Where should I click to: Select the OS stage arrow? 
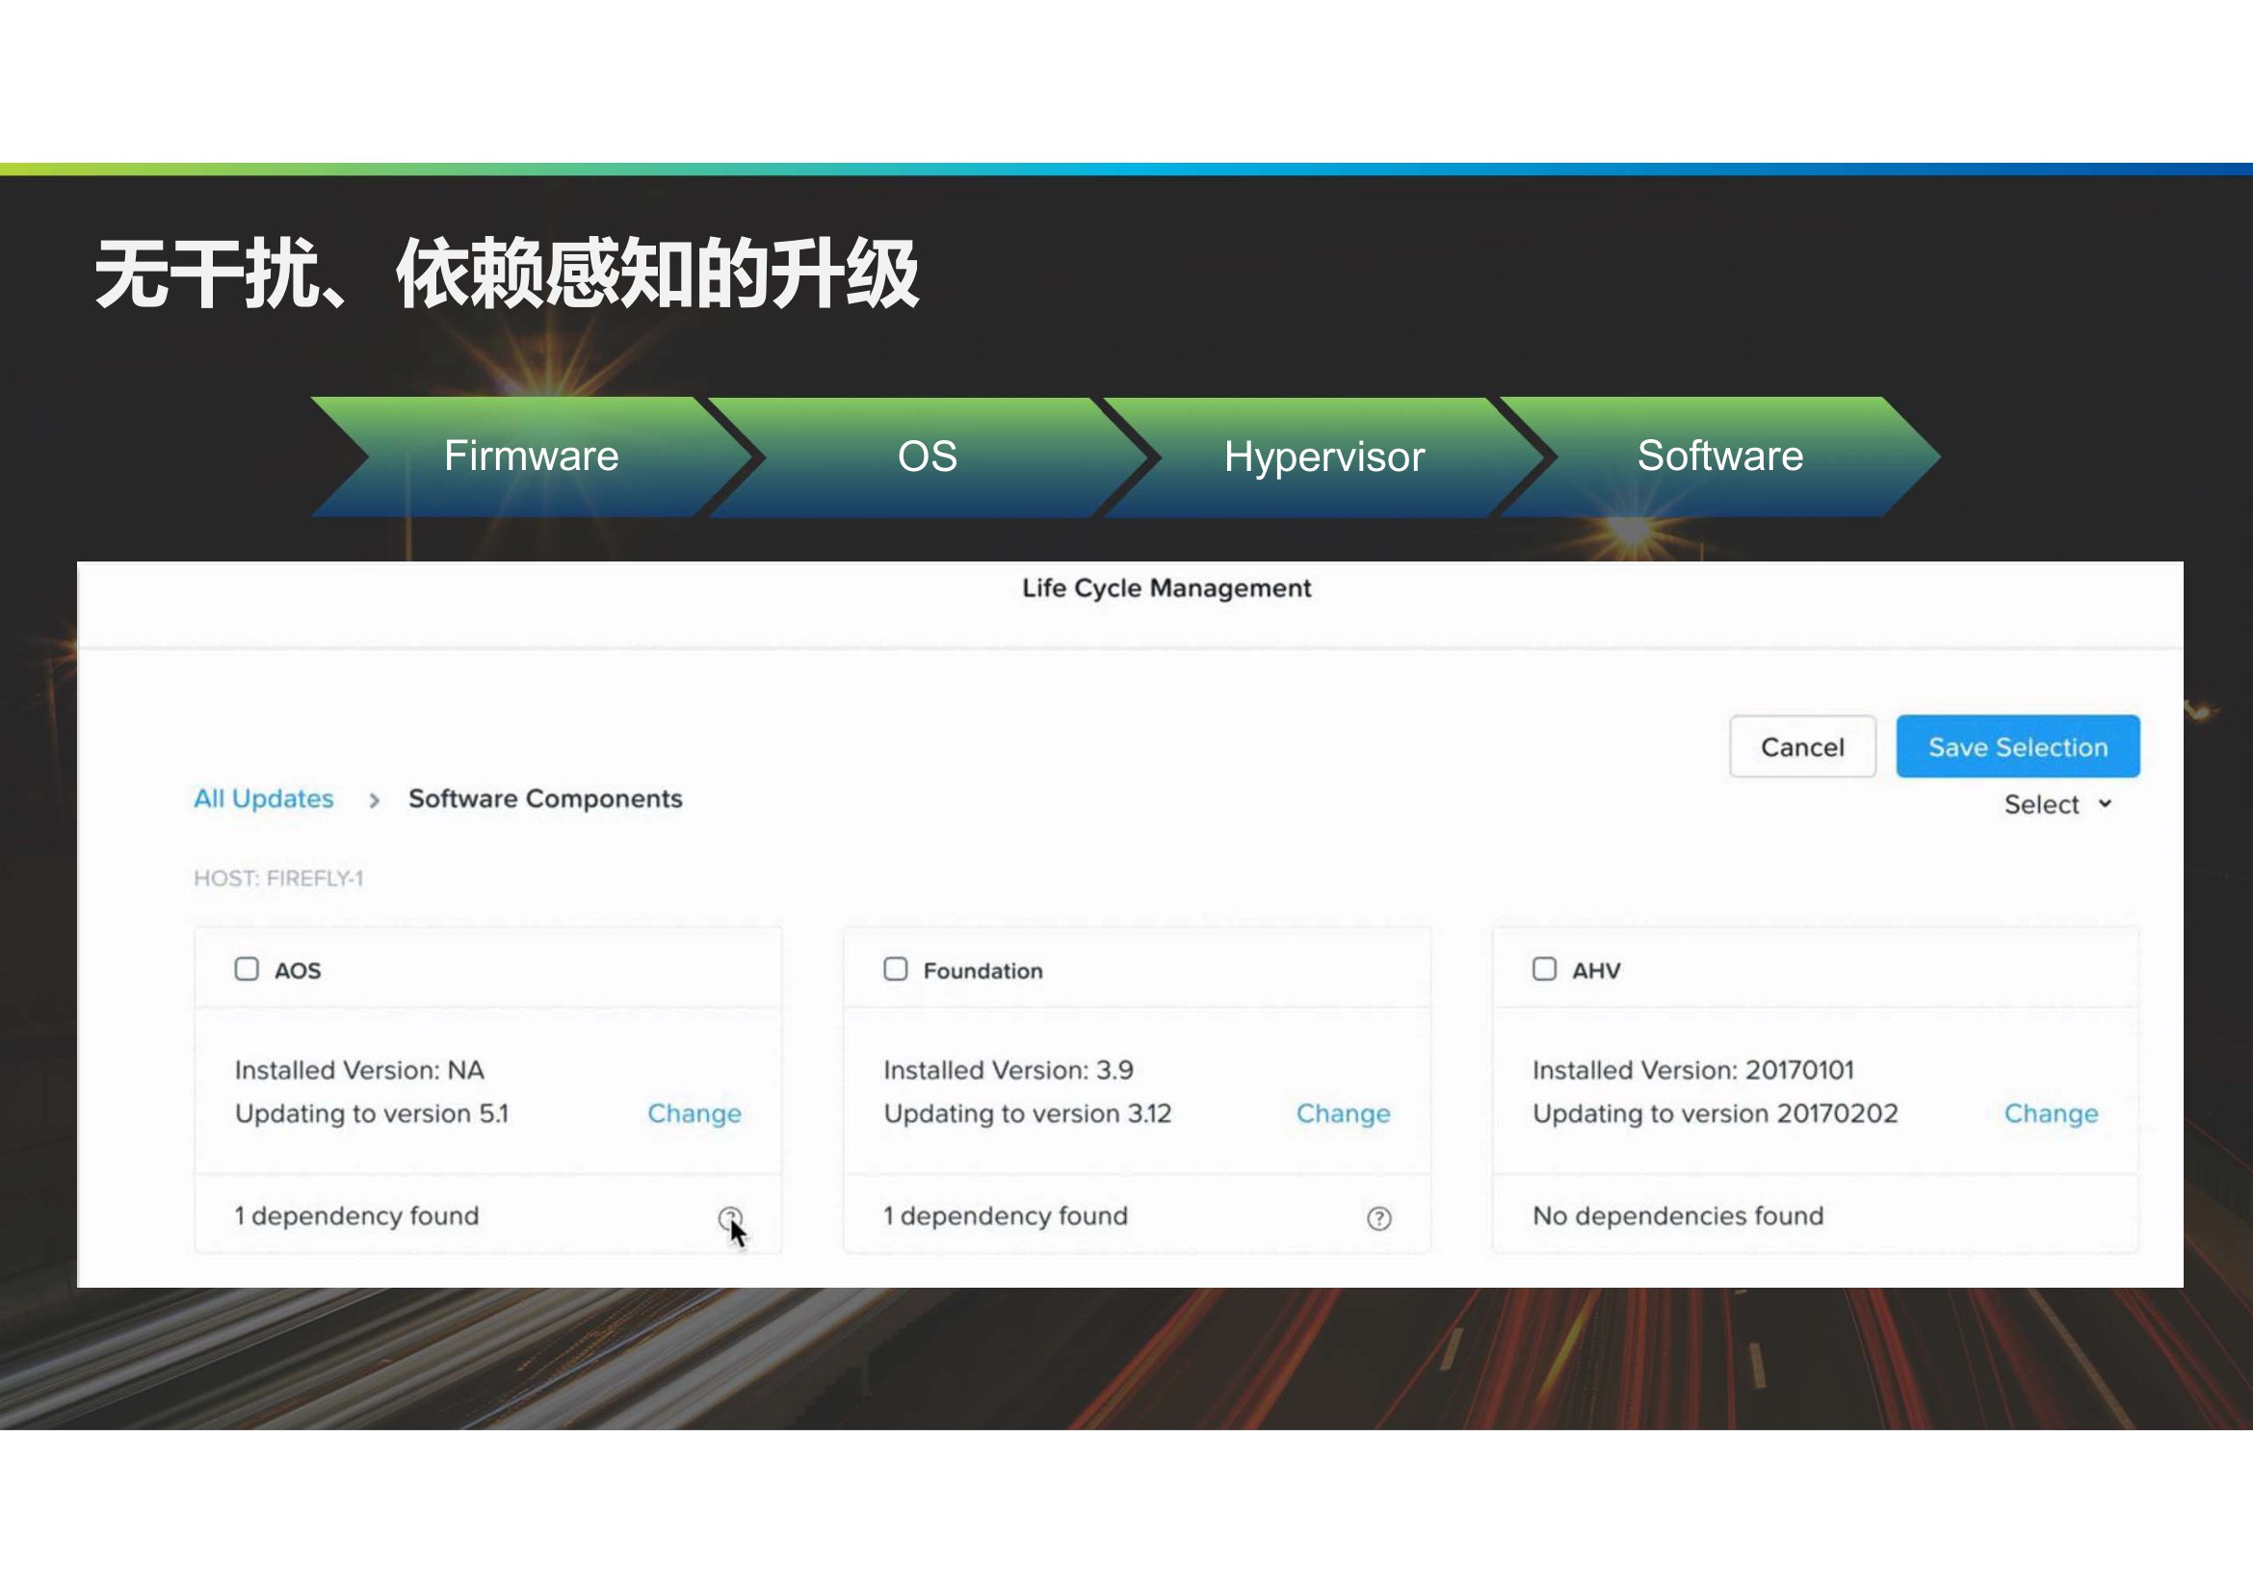[928, 457]
